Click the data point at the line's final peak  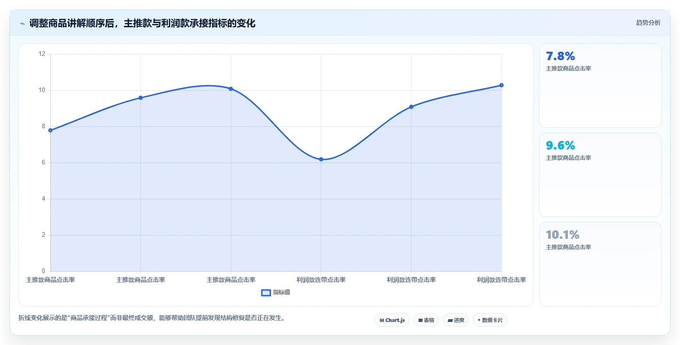[502, 85]
